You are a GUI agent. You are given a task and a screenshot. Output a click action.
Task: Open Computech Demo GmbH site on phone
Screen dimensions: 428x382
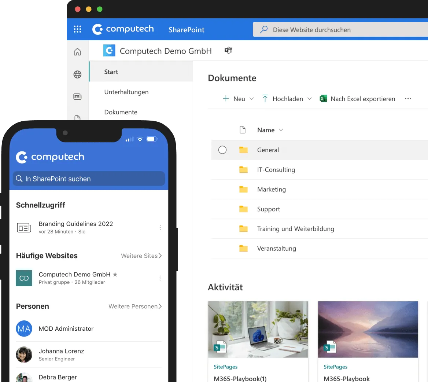click(x=74, y=275)
